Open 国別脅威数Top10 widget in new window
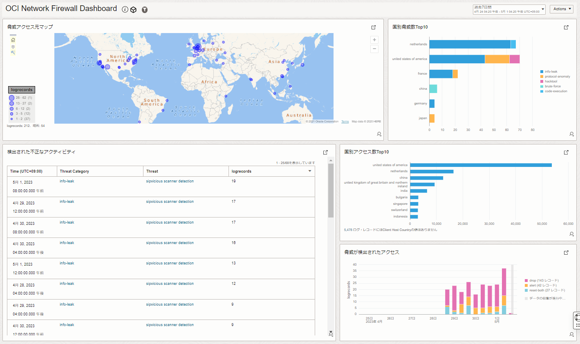Image resolution: width=580 pixels, height=344 pixels. (x=566, y=27)
